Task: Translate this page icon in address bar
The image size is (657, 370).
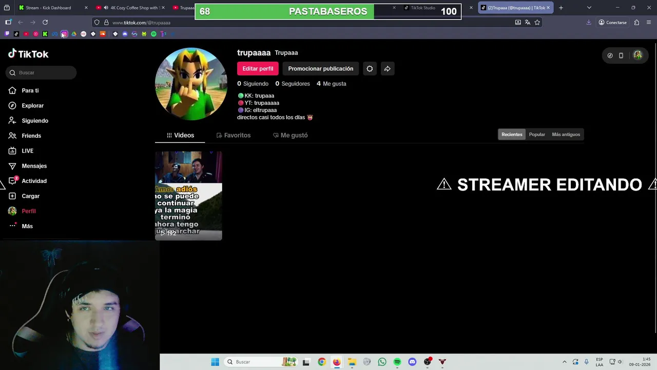Action: 527,23
